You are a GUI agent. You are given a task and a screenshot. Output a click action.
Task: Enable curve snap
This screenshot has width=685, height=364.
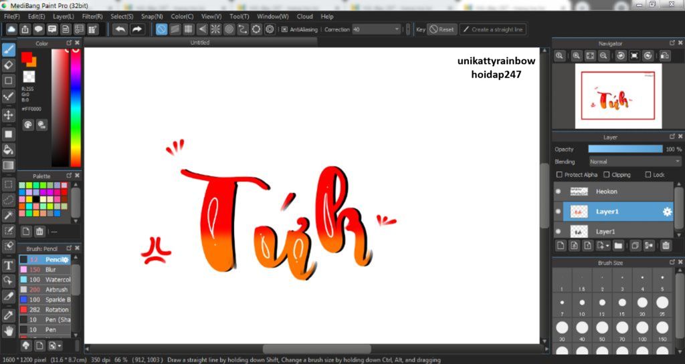click(243, 29)
